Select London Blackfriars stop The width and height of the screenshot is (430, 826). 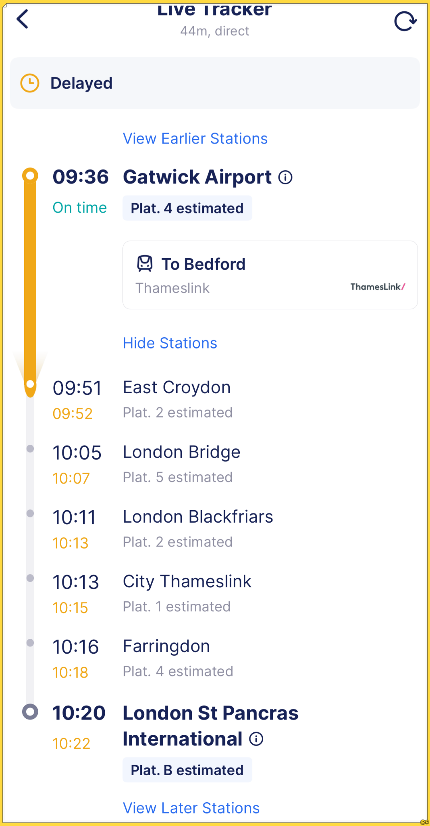pyautogui.click(x=198, y=517)
